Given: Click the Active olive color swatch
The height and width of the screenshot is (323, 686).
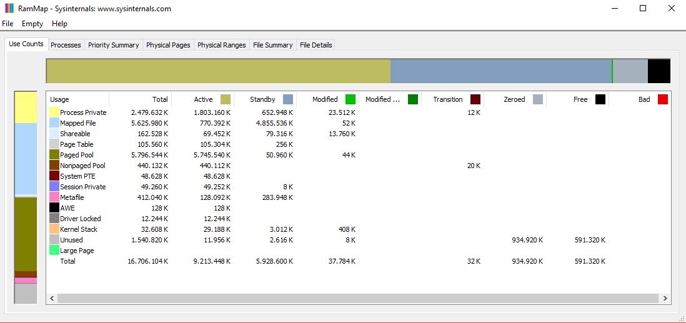Looking at the screenshot, I should click(x=226, y=99).
